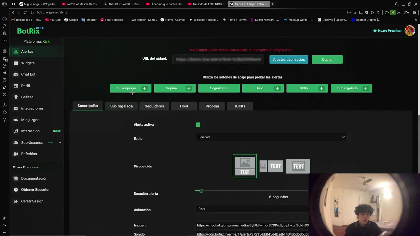Show more bookmarks overflow chevron
Viewport: 420px width, 236px height.
coord(416,20)
